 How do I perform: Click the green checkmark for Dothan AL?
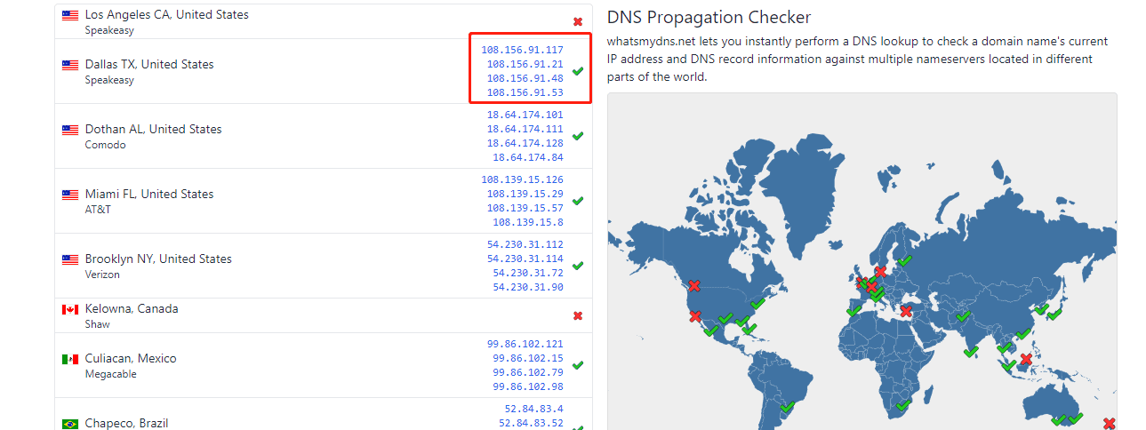pyautogui.click(x=578, y=136)
